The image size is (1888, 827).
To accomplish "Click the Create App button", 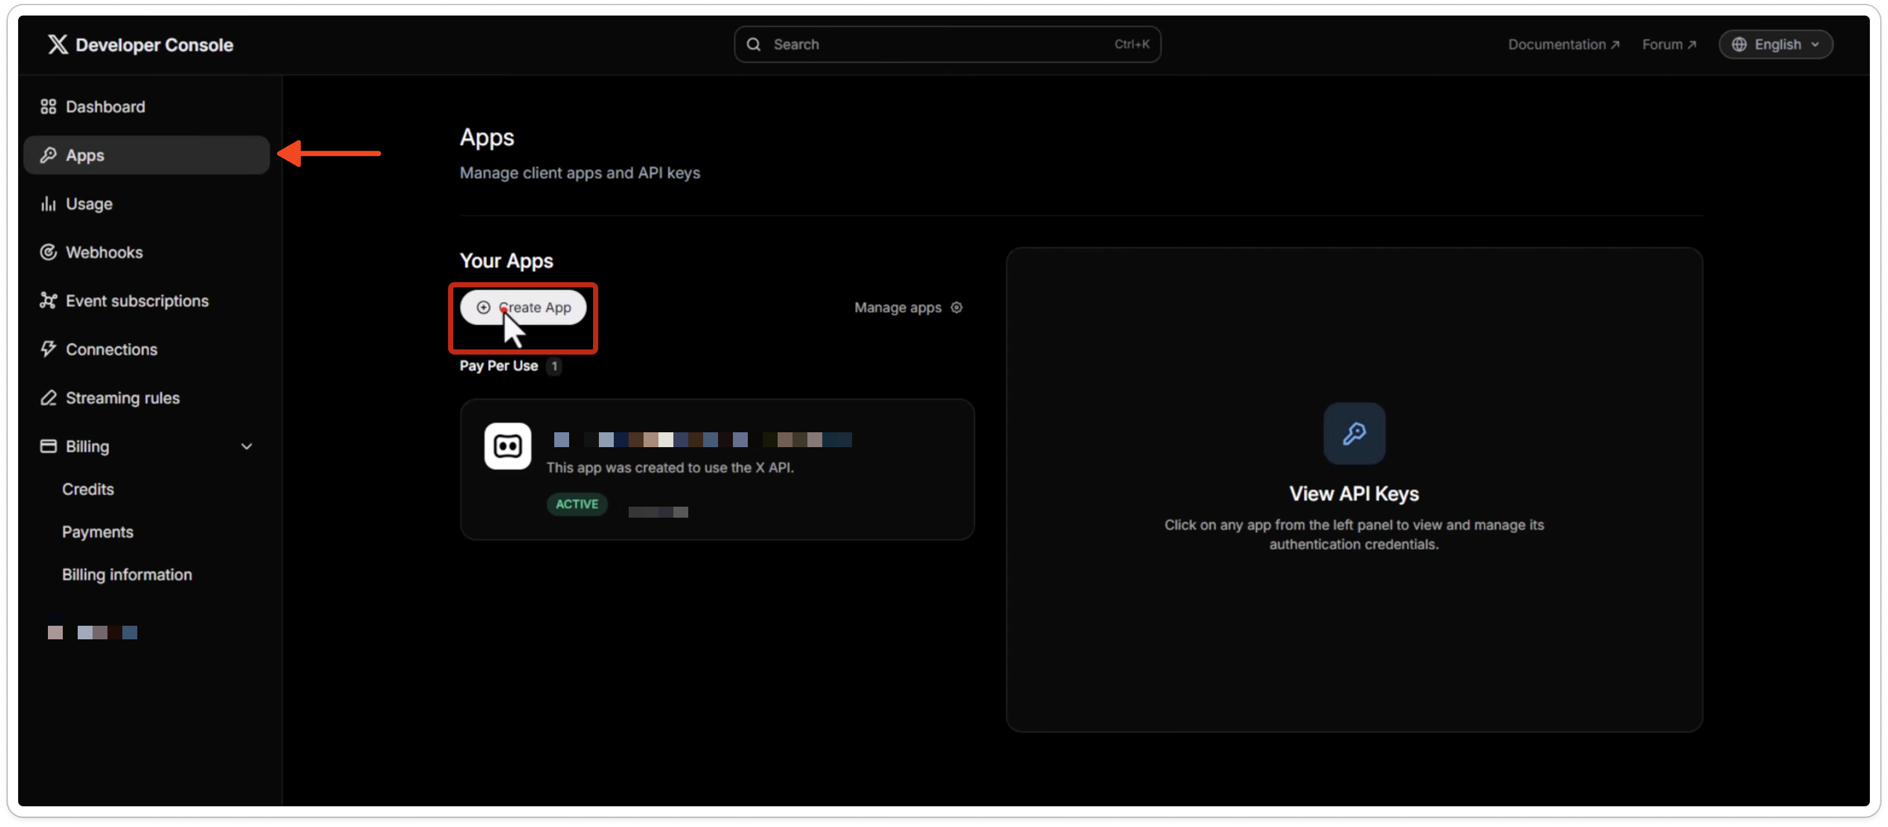I will point(523,307).
